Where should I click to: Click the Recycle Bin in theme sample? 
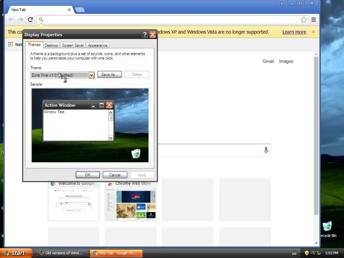[x=136, y=153]
